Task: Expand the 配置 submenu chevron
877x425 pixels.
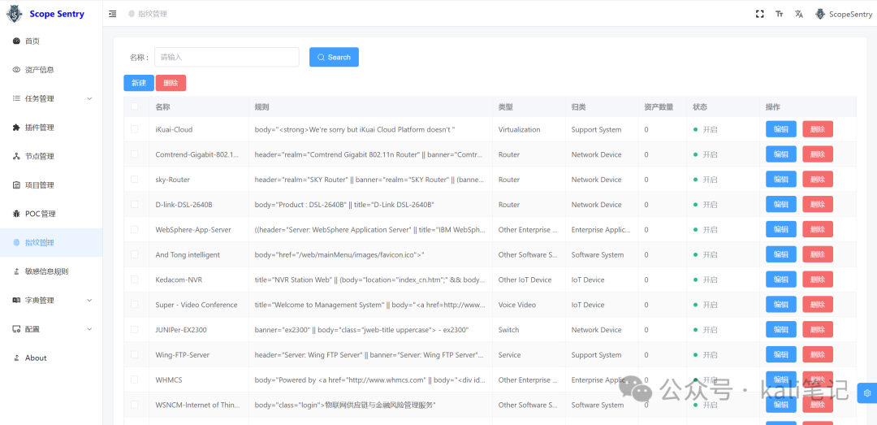Action: tap(89, 329)
